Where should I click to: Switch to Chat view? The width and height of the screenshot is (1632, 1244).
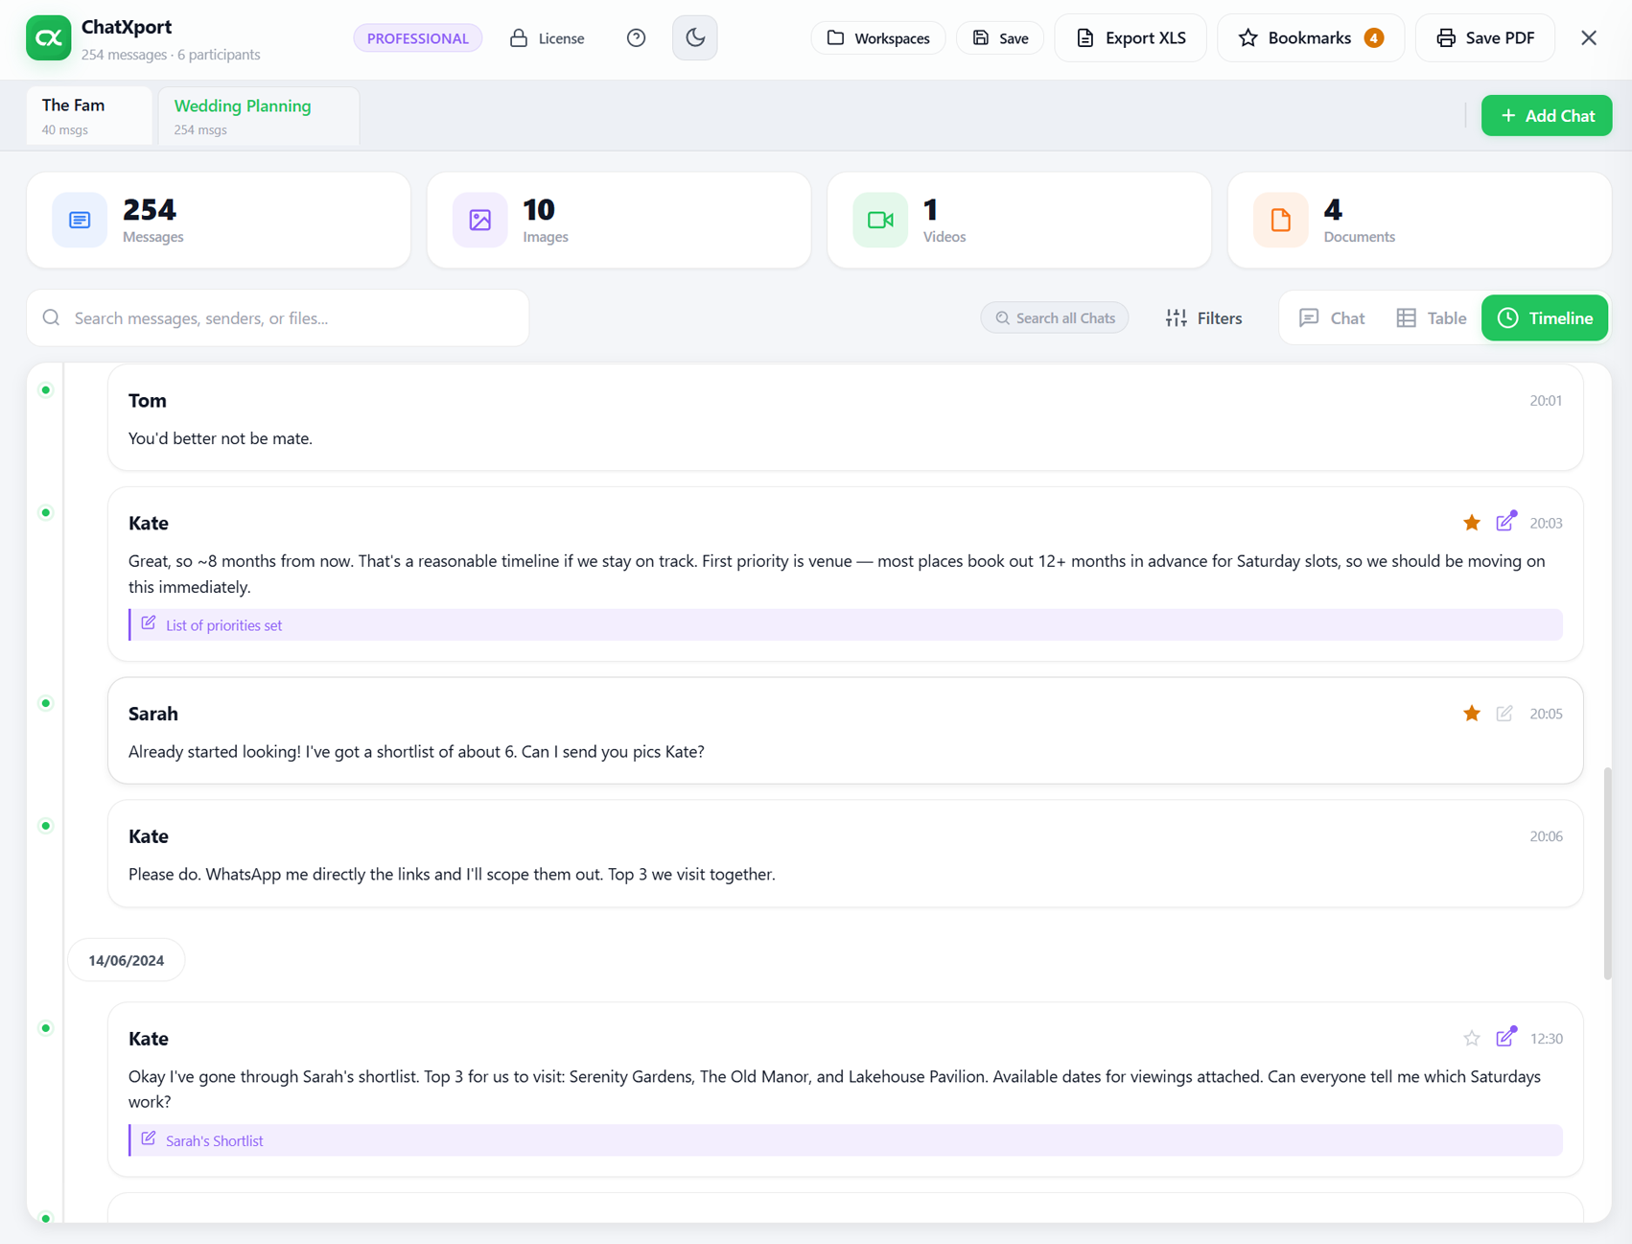(1332, 318)
